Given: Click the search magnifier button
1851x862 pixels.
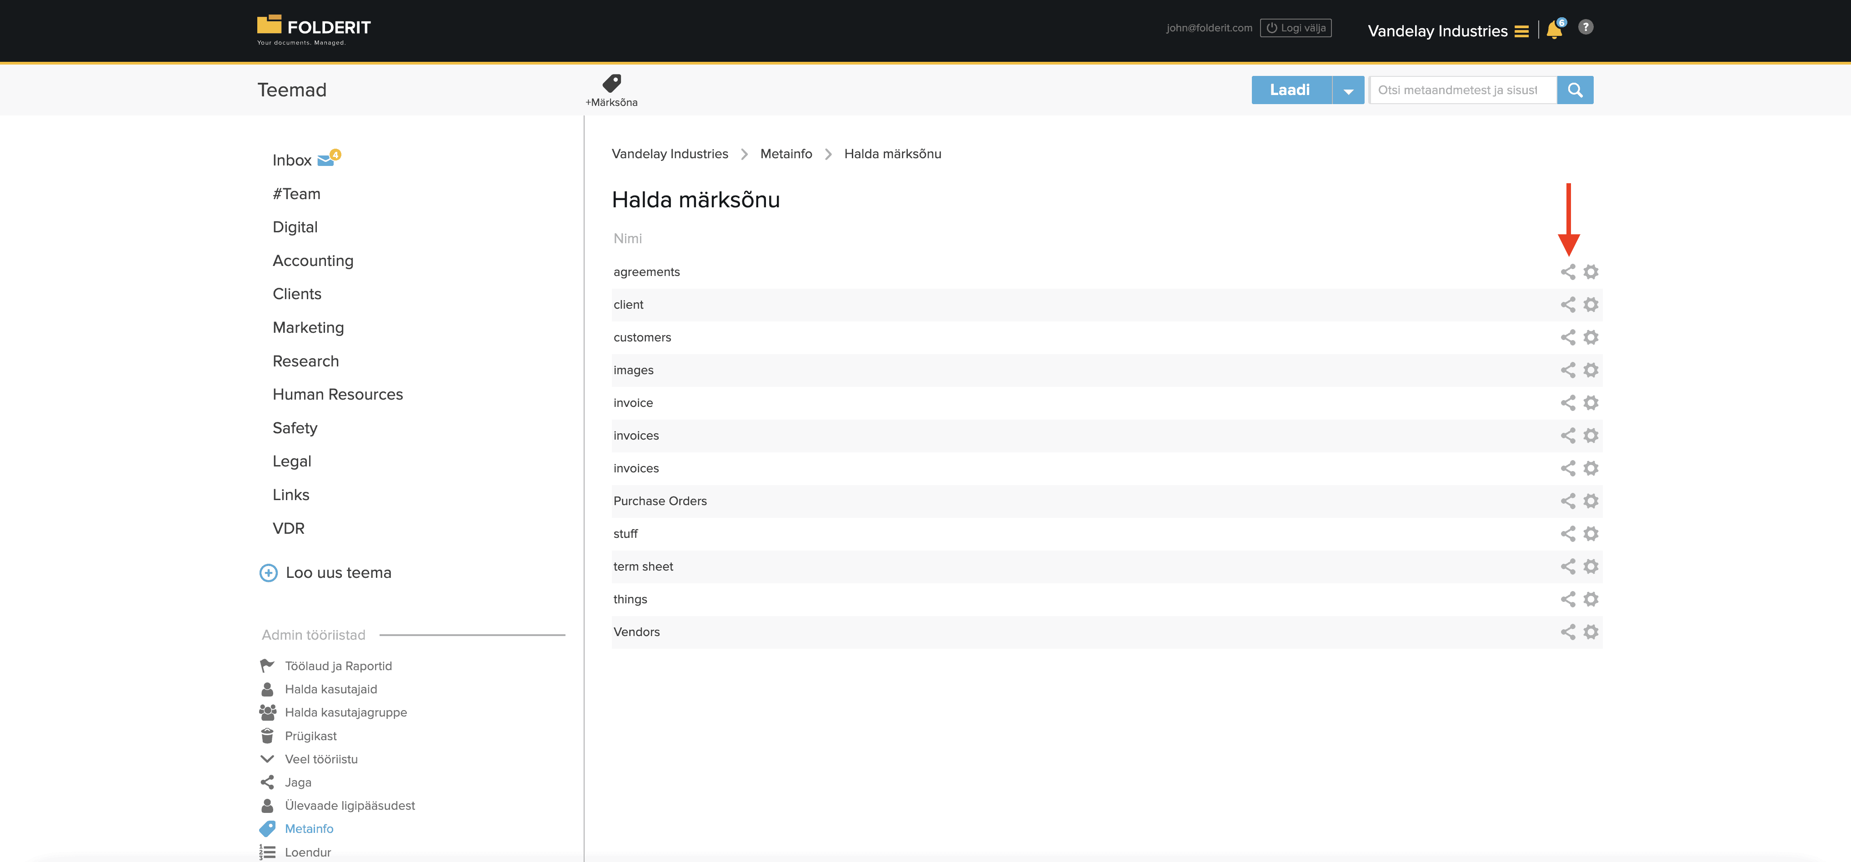Looking at the screenshot, I should 1574,90.
